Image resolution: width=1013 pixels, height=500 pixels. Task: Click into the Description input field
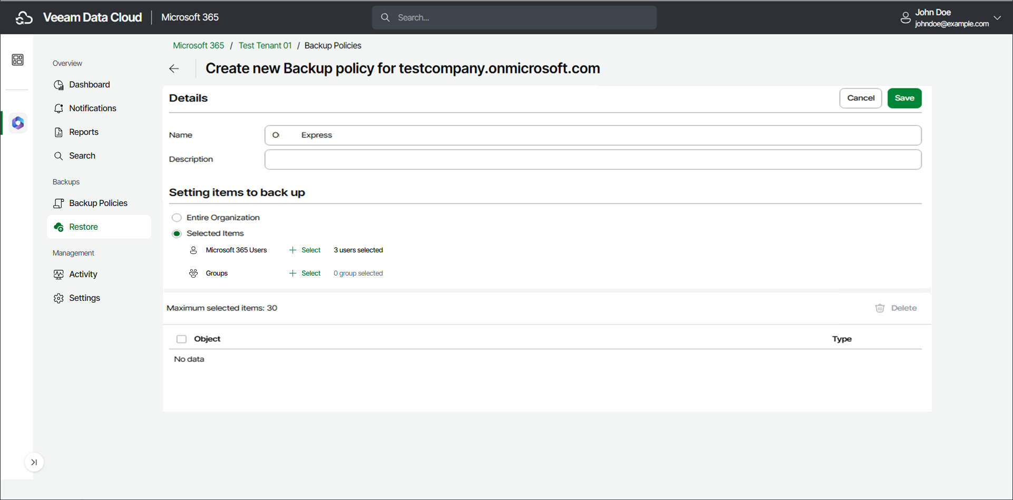[593, 160]
